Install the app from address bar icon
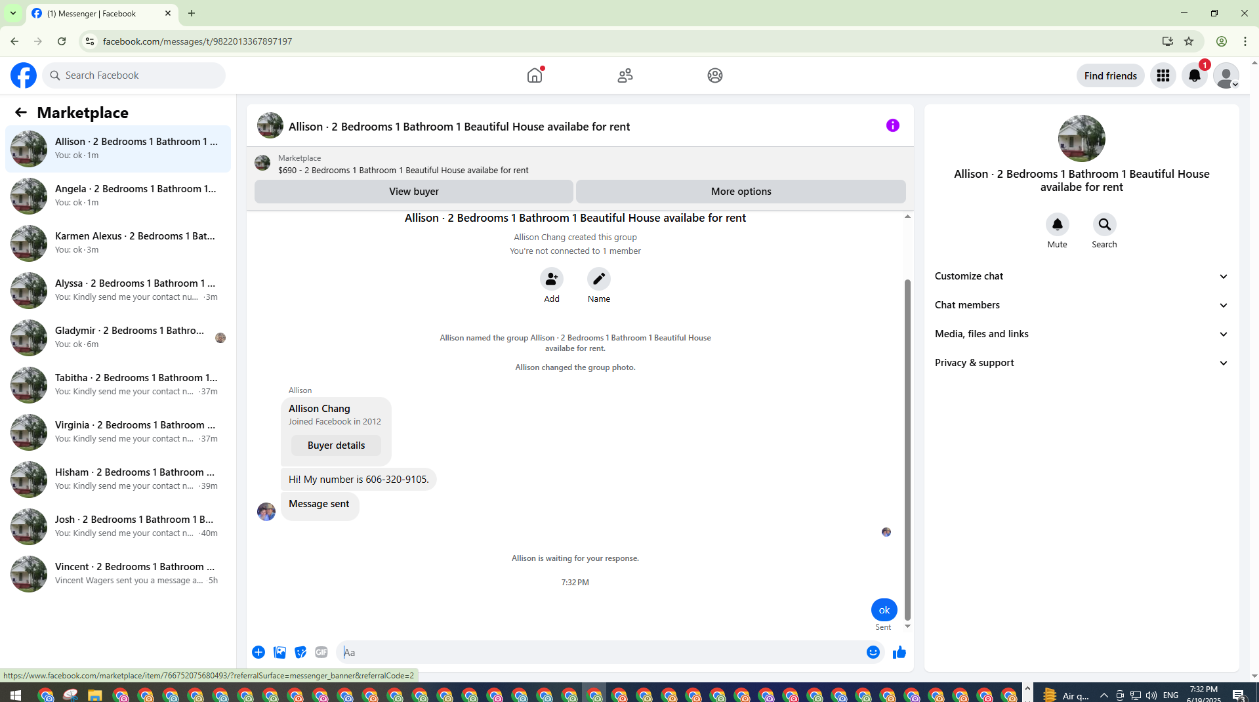This screenshot has height=702, width=1259. coord(1168,41)
